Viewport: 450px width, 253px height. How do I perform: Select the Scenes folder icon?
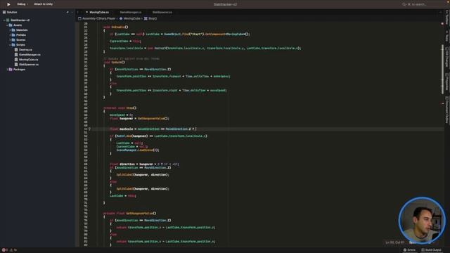pyautogui.click(x=13, y=40)
